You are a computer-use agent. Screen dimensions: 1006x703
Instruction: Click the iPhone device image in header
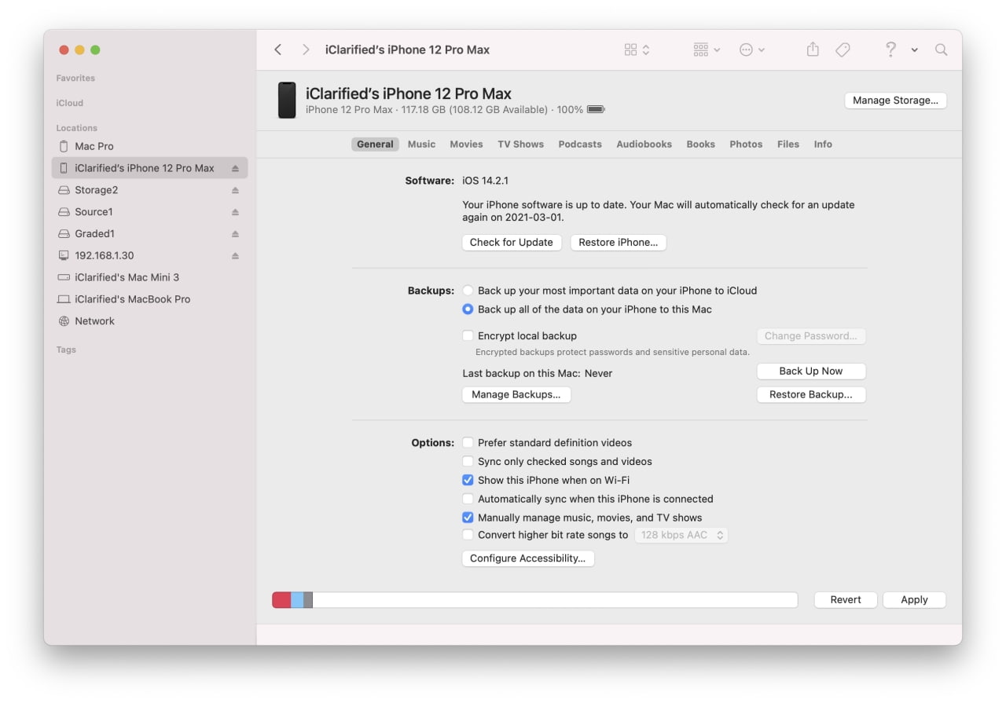point(287,101)
